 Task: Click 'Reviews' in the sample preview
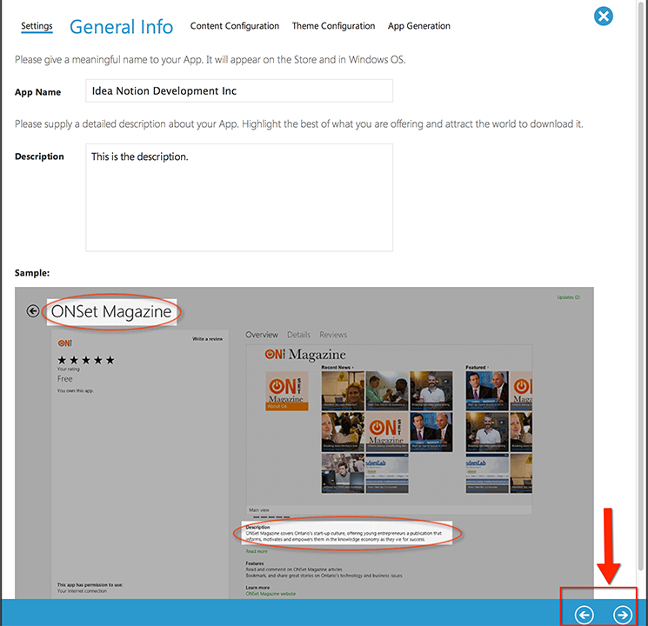(x=333, y=335)
